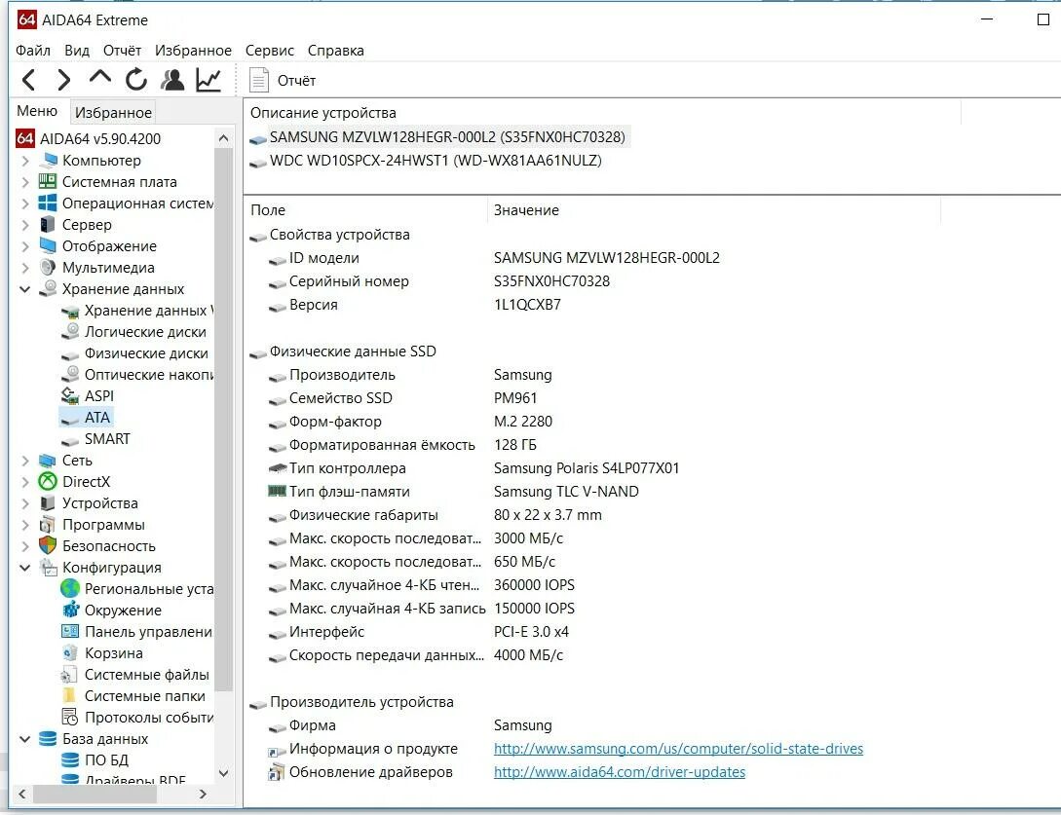Select the Корзина recycle bin icon
The height and width of the screenshot is (815, 1061).
[70, 652]
